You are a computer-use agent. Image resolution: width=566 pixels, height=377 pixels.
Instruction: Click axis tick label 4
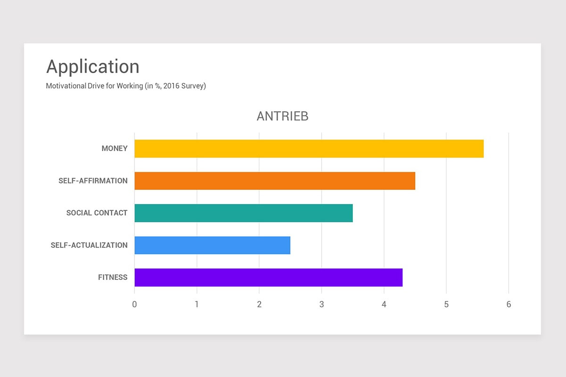tap(384, 304)
